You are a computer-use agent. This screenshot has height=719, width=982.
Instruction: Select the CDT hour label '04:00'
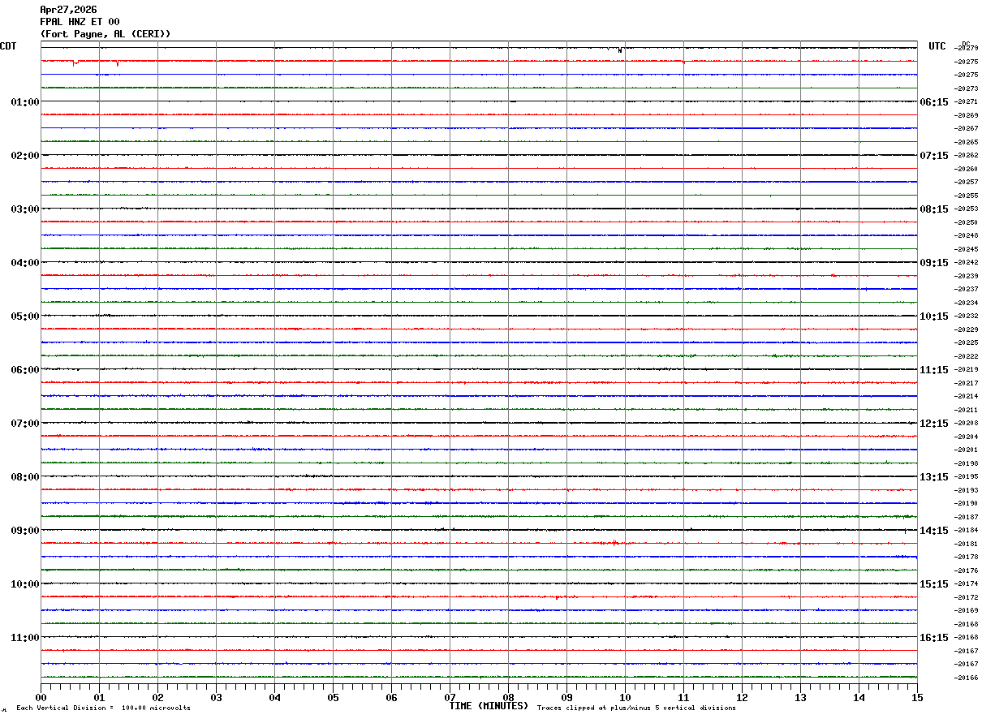(25, 263)
